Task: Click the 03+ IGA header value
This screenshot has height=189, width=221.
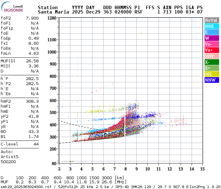Action: pyautogui.click(x=190, y=12)
